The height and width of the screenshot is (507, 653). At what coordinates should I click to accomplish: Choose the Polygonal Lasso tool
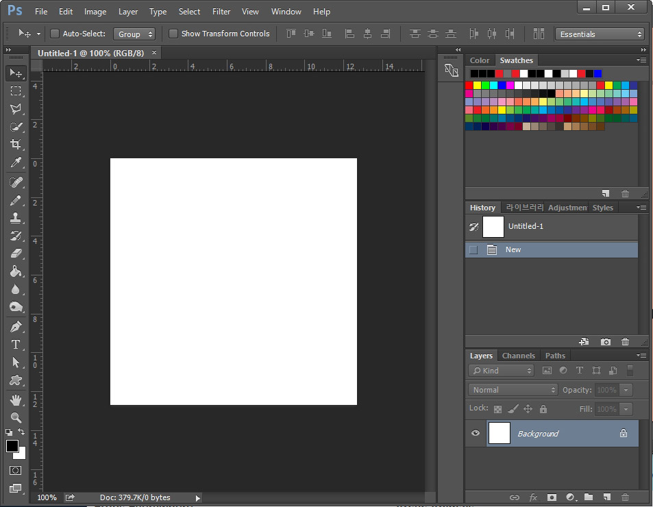pyautogui.click(x=16, y=109)
